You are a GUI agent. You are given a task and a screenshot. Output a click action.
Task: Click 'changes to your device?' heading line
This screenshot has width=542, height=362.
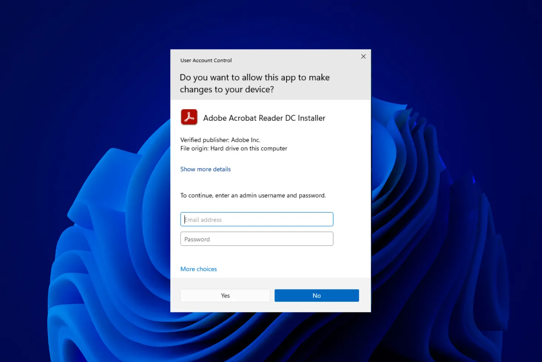(x=227, y=90)
